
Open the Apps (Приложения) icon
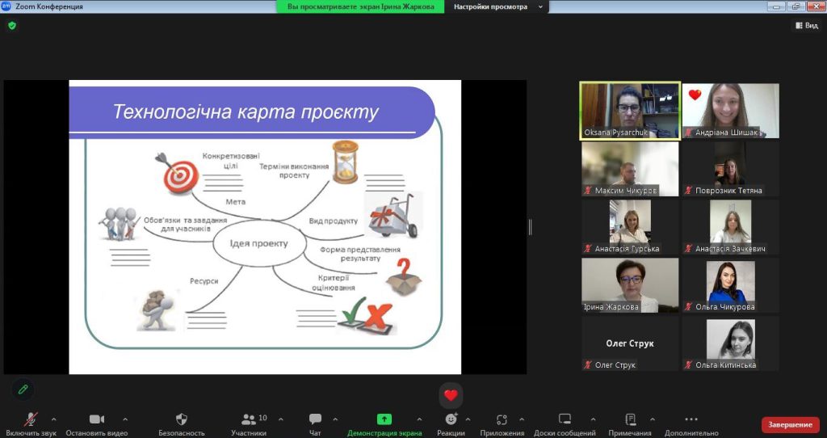tap(502, 419)
